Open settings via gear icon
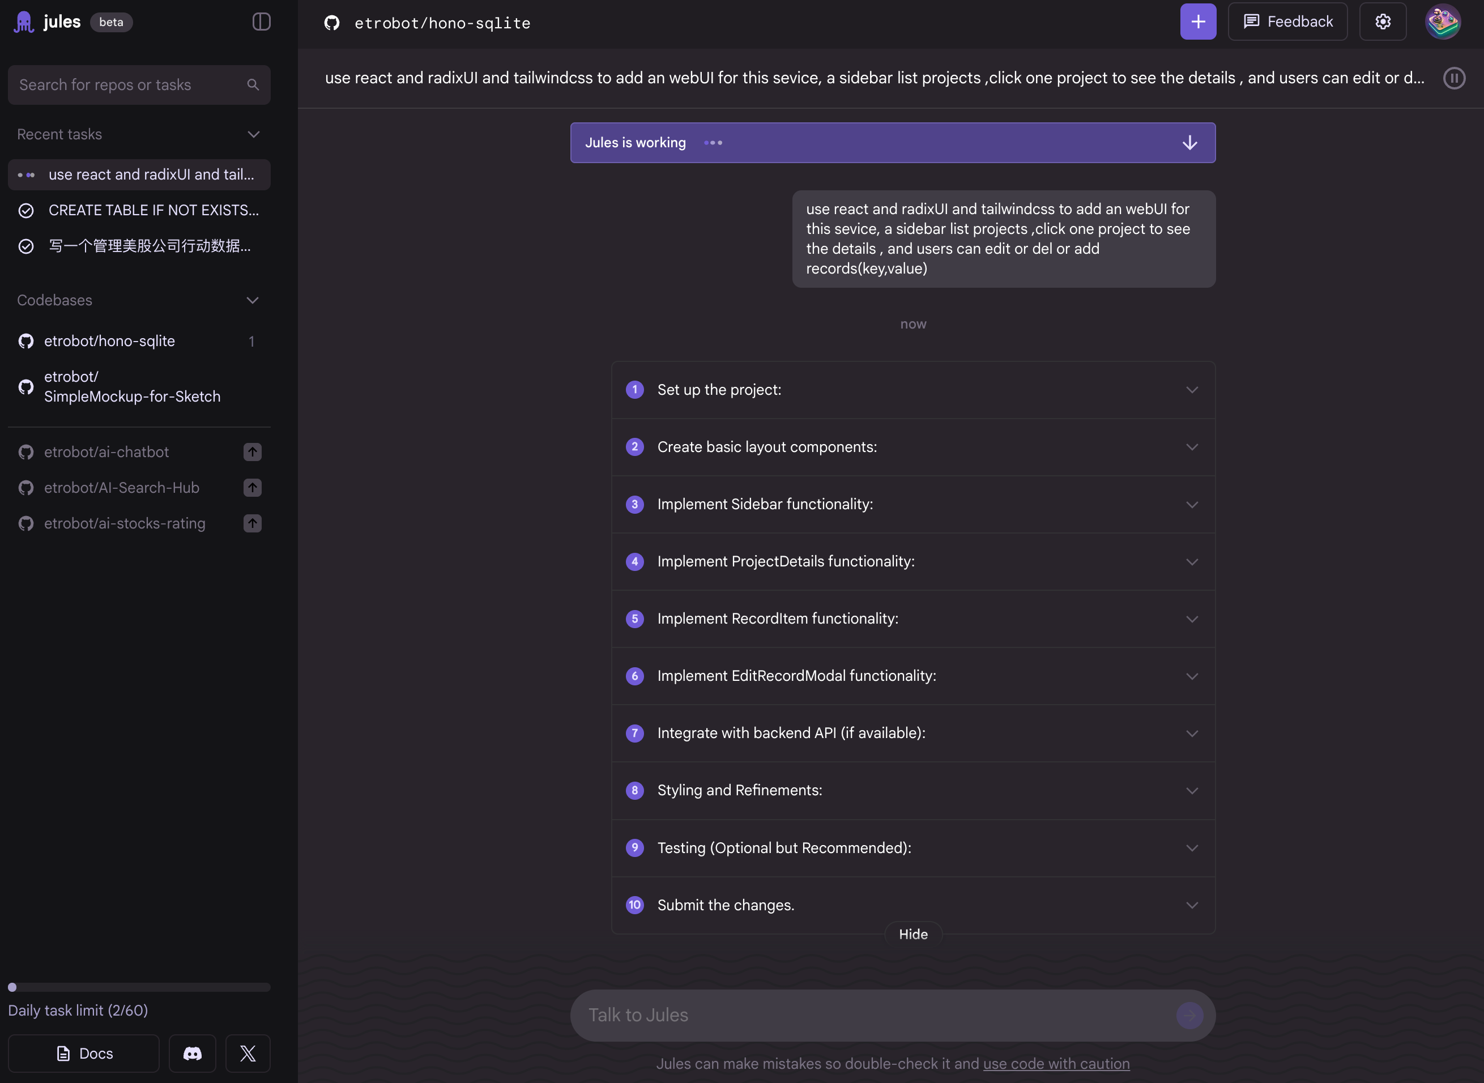 1383,22
